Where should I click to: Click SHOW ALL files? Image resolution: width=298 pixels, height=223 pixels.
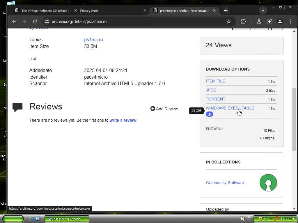point(214,129)
